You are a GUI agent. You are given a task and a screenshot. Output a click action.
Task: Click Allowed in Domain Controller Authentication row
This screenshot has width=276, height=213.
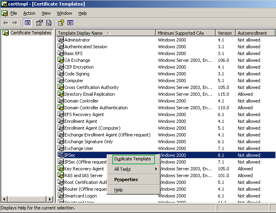[x=245, y=108]
